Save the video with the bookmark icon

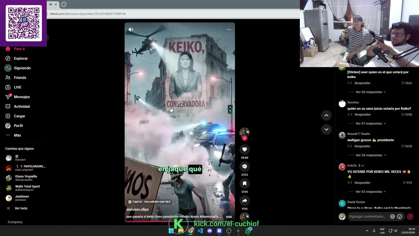(245, 184)
